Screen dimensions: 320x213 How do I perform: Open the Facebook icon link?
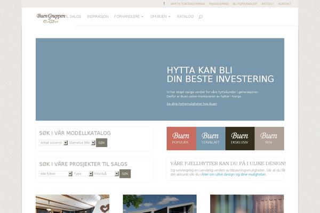pyautogui.click(x=164, y=4)
